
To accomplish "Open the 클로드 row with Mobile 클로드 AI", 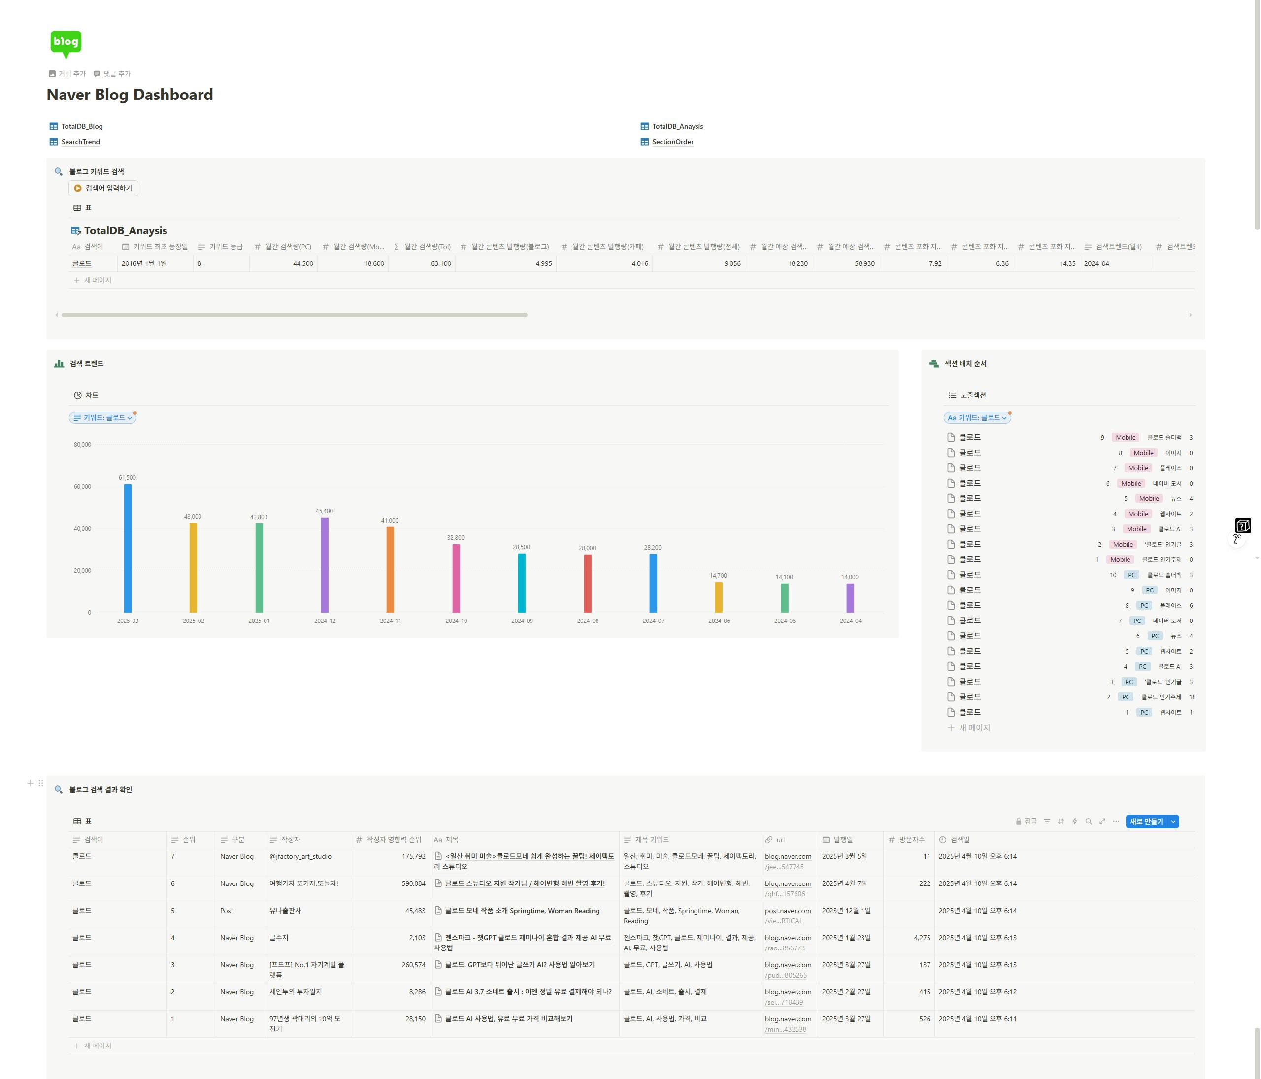I will click(1070, 529).
